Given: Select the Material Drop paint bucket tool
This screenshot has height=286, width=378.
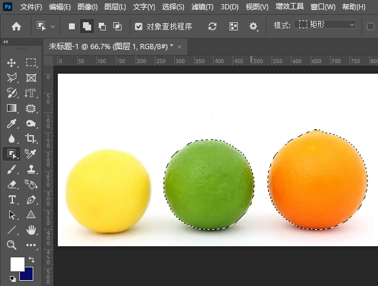Looking at the screenshot, I should click(31, 184).
